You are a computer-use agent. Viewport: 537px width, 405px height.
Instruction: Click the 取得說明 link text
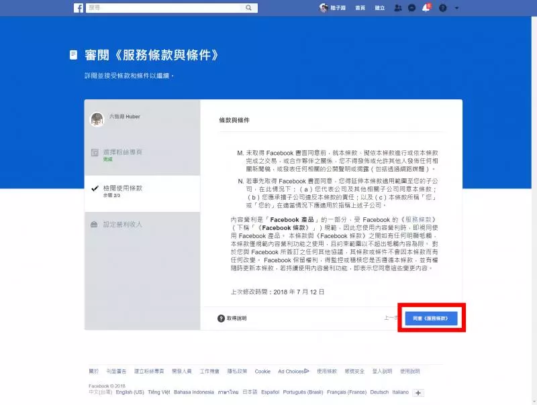[236, 319]
